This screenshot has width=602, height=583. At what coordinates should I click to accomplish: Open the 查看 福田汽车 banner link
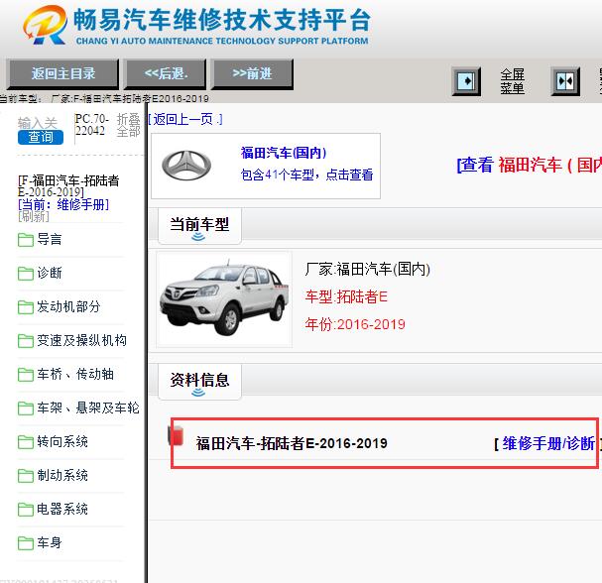(x=529, y=165)
